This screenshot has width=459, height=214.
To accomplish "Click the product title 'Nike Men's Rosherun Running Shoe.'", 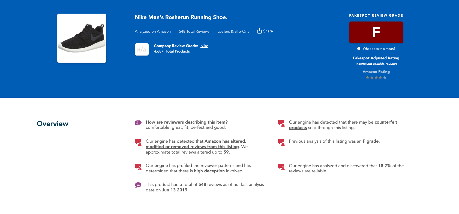I will 181,17.
